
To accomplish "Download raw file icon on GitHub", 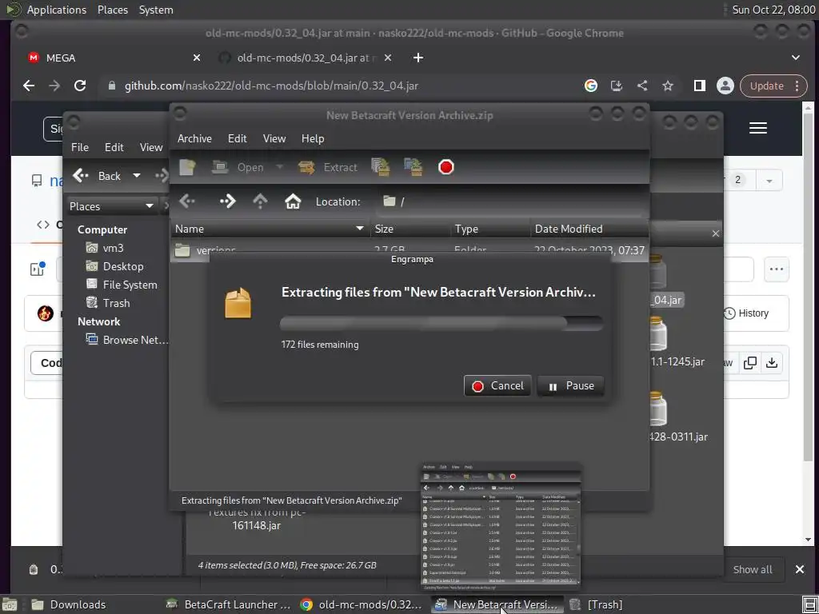I will click(772, 362).
